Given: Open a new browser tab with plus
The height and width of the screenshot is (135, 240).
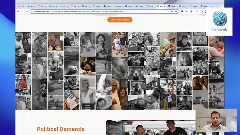Looking at the screenshot, I should 212,6.
